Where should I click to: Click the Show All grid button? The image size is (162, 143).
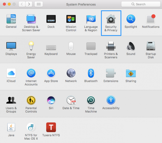[38, 4]
